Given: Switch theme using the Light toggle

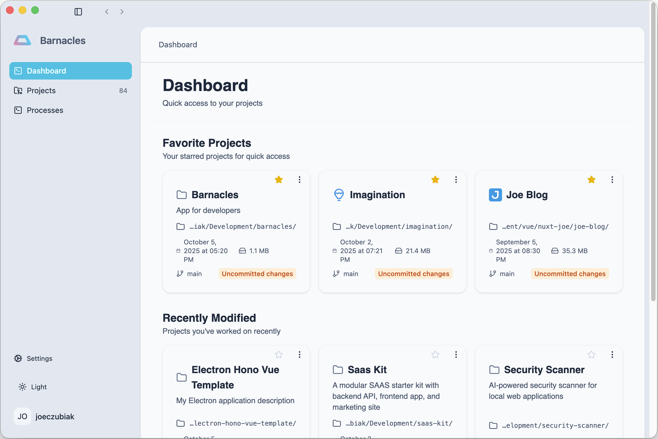Looking at the screenshot, I should coord(22,387).
